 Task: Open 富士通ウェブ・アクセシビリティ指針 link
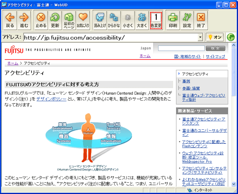click(204, 97)
